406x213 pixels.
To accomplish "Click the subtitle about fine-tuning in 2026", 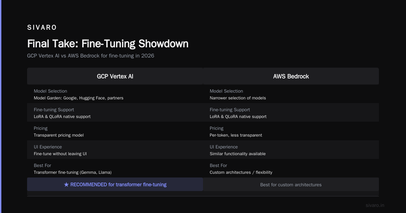I will pos(91,56).
